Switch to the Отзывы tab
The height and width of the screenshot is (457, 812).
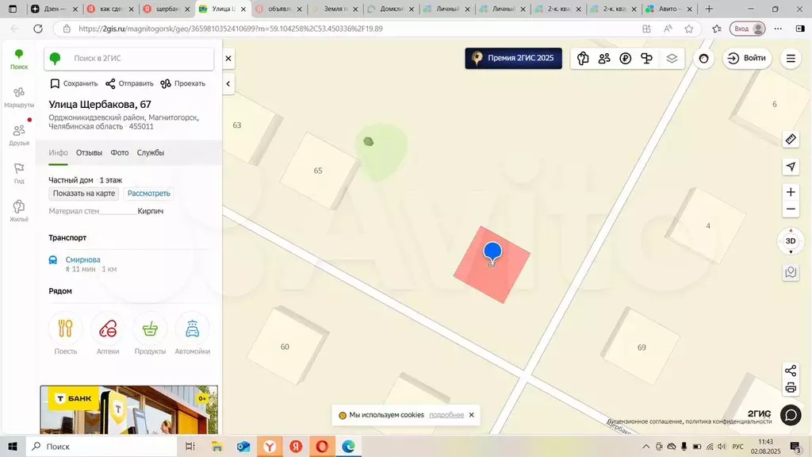click(x=89, y=152)
